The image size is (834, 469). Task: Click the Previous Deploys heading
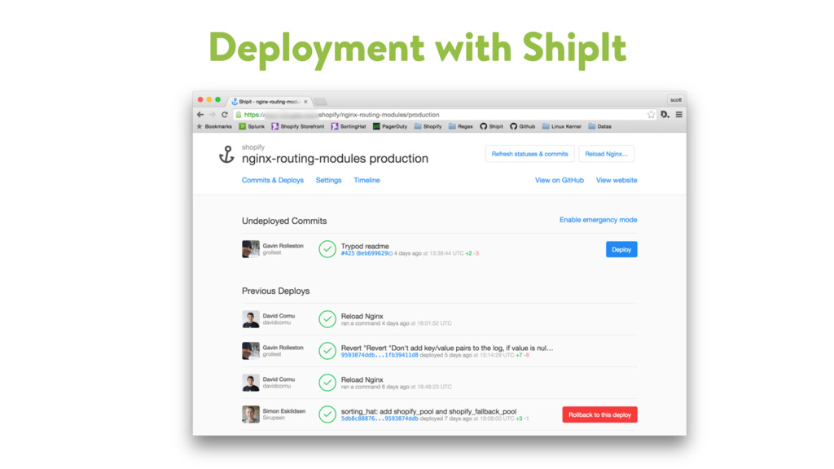275,291
